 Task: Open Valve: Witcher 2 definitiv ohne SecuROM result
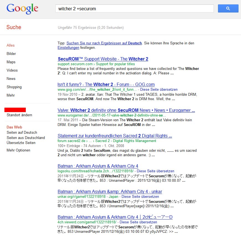(x=126, y=110)
